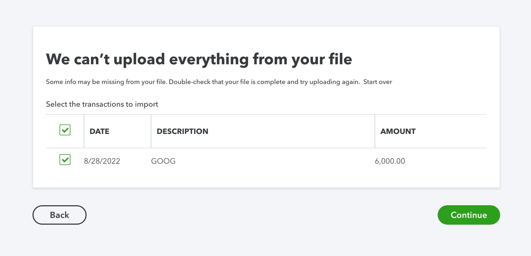Screen dimensions: 531x256
Task: Click divider between checkbox and DATE headers
Action: (x=84, y=131)
